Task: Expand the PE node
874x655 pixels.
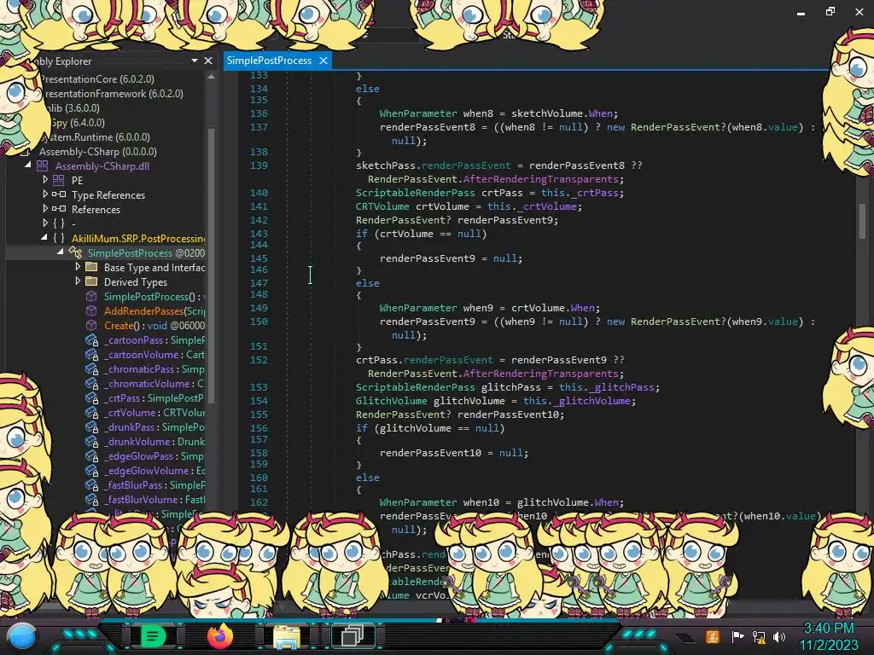Action: pyautogui.click(x=45, y=179)
